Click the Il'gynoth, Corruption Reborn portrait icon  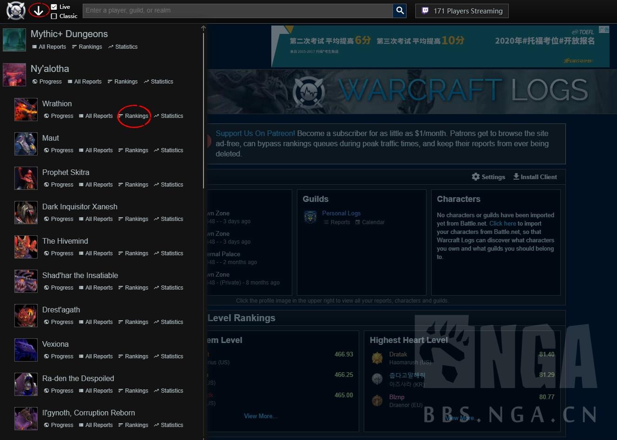[x=26, y=419]
